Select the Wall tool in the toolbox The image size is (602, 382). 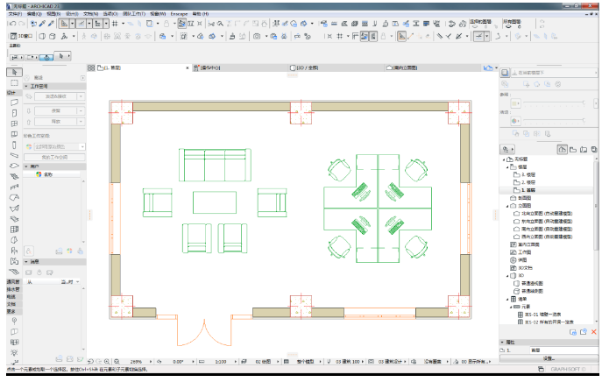click(14, 103)
